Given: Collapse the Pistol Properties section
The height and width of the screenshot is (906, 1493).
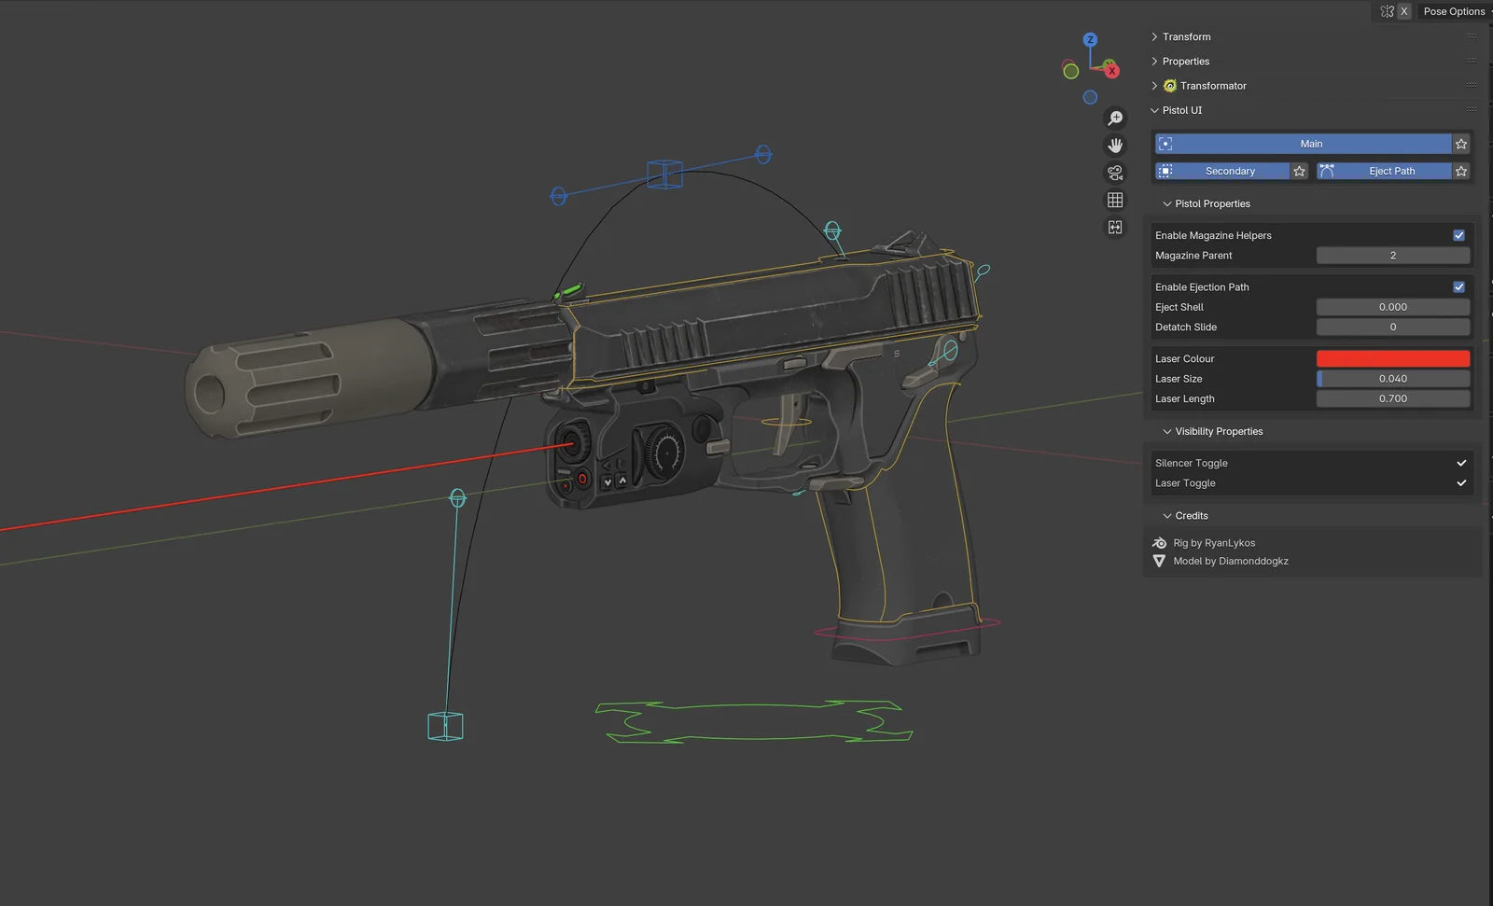Looking at the screenshot, I should click(x=1167, y=203).
